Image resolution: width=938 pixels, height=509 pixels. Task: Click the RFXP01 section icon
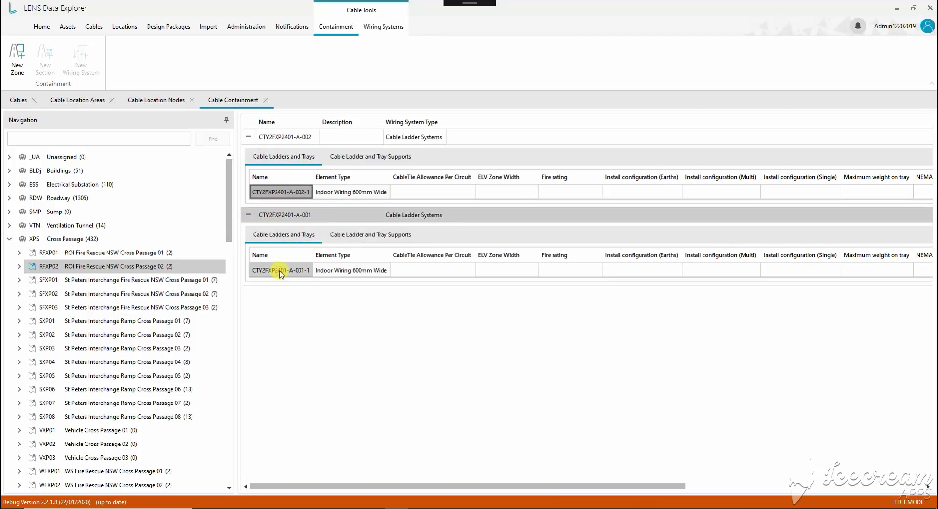(x=32, y=253)
